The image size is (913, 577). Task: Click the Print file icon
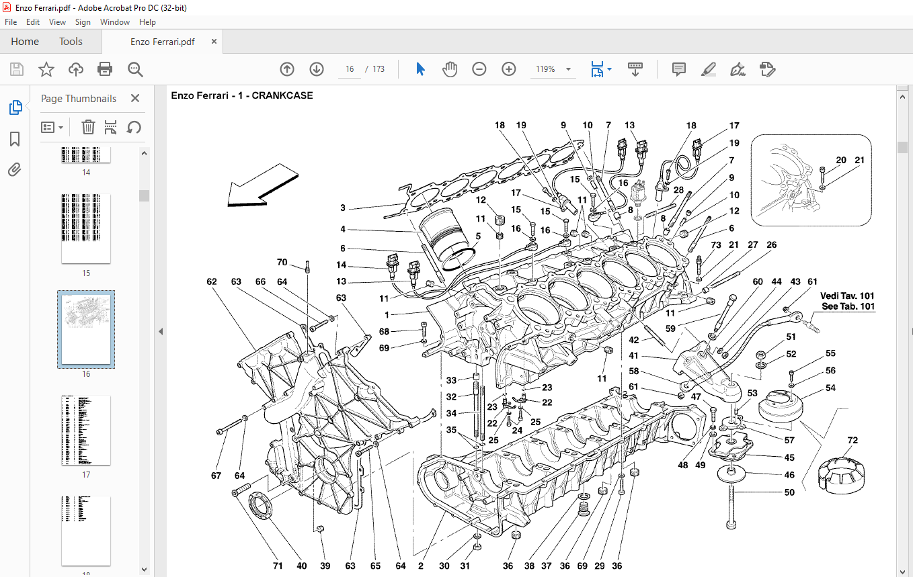pos(105,69)
